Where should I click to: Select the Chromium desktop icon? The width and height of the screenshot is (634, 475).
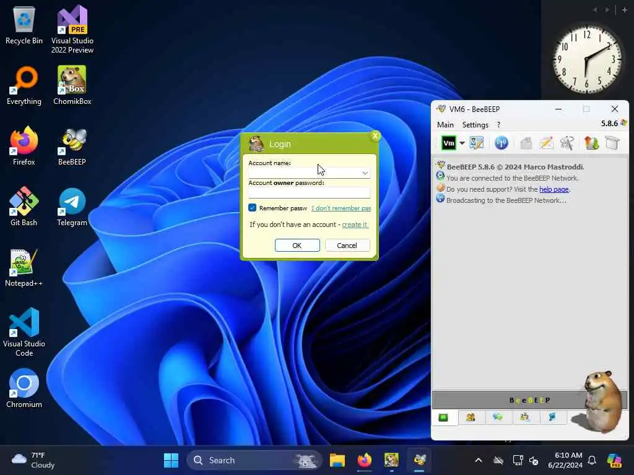pos(24,388)
